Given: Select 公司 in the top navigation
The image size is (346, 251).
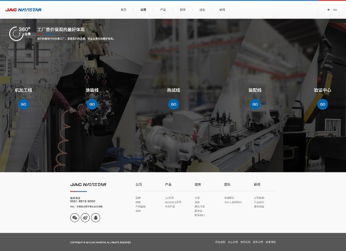Looking at the screenshot, I should pos(143,10).
